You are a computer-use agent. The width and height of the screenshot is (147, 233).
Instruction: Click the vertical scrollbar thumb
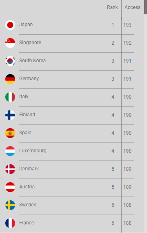click(x=145, y=7)
